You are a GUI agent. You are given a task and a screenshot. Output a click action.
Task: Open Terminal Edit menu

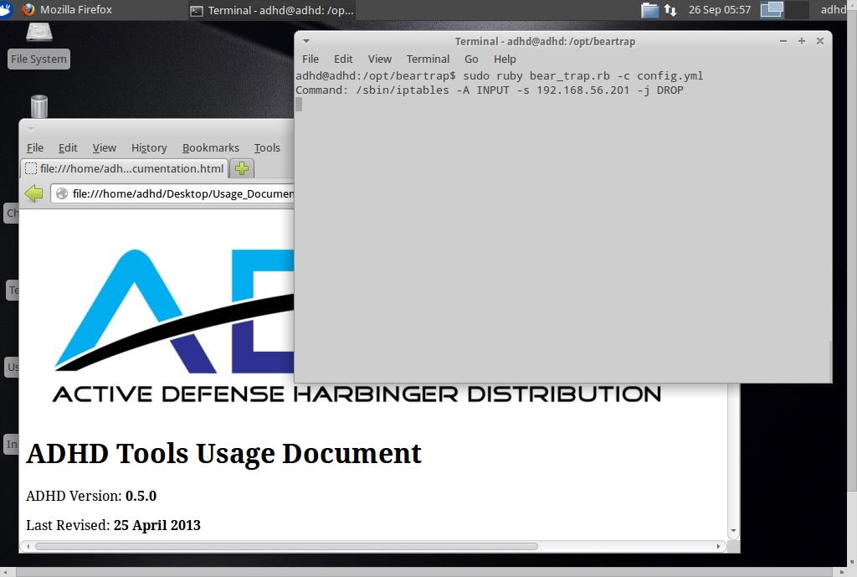pyautogui.click(x=343, y=59)
